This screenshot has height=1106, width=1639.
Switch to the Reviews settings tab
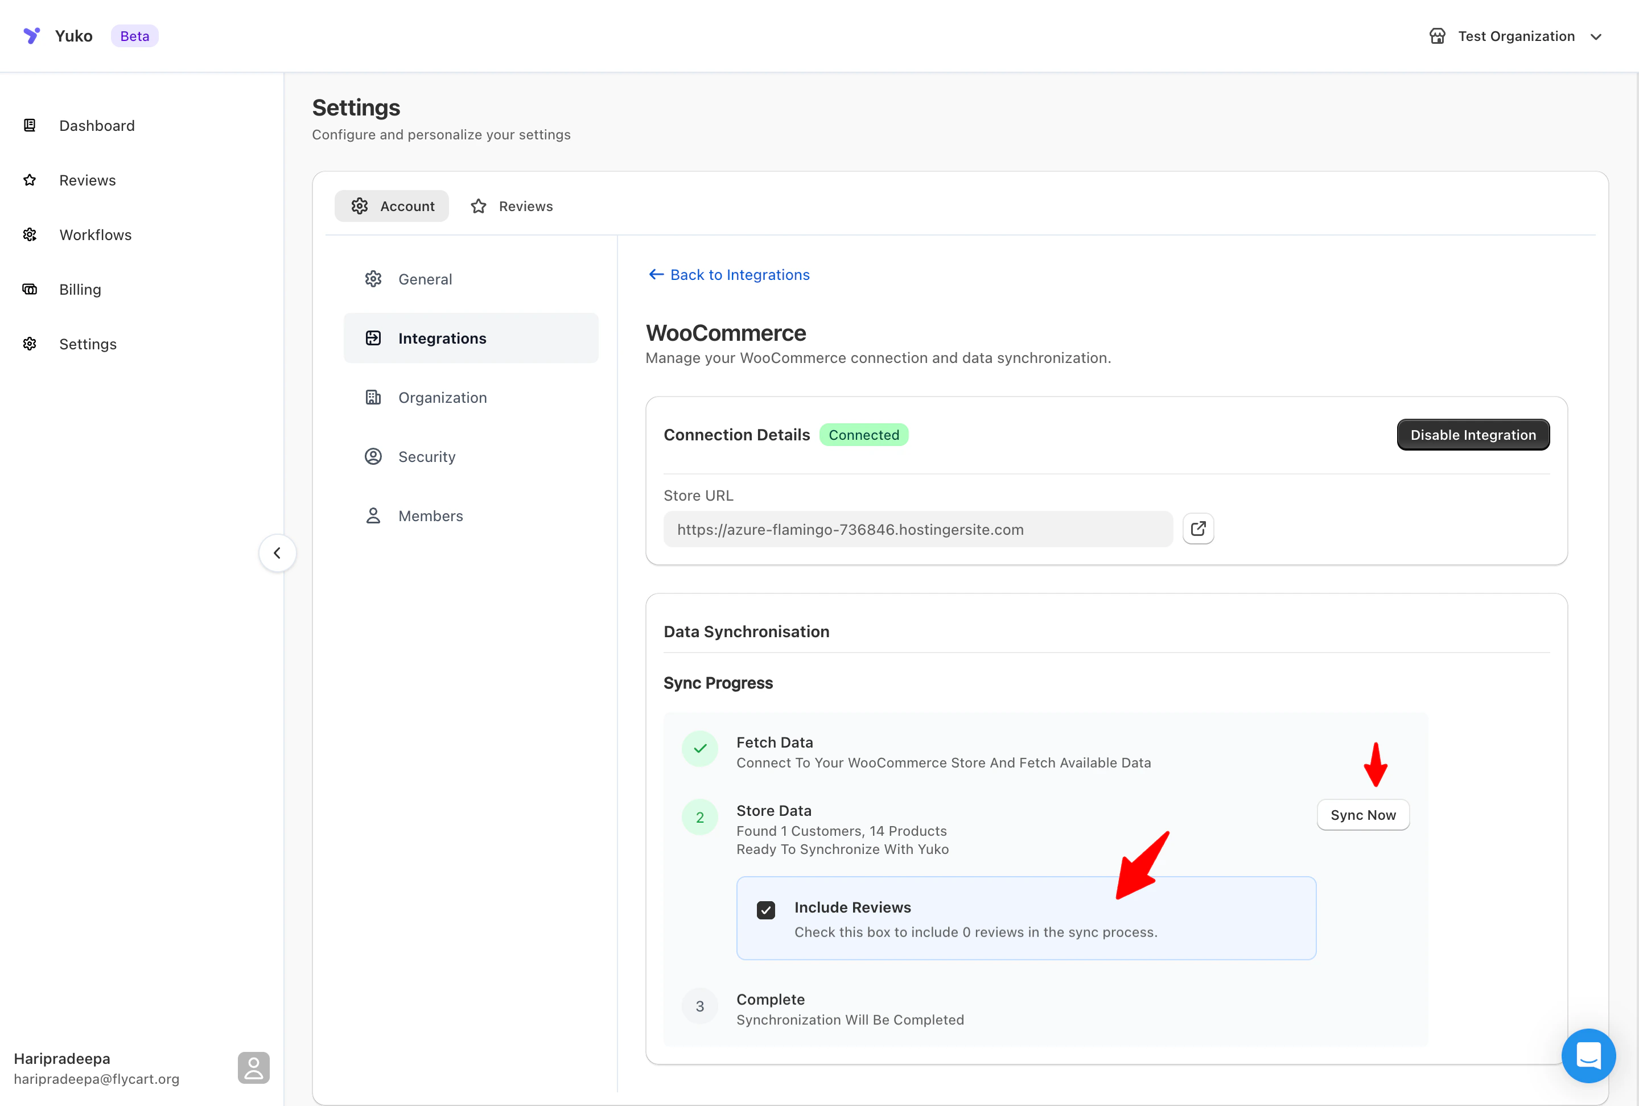(512, 206)
